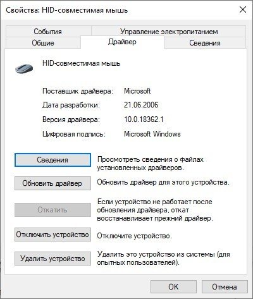Screen dimensions: 253x299
Task: Switch to the События tab
Action: point(48,32)
